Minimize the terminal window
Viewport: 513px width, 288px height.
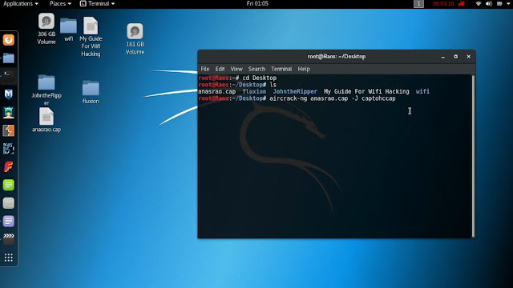(443, 57)
